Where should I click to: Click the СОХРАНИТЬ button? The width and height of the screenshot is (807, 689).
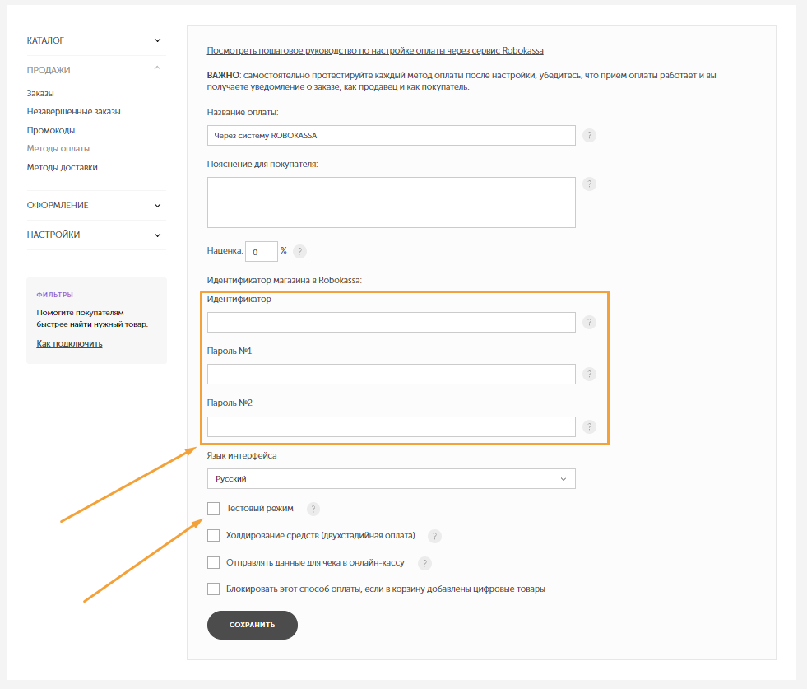pos(253,625)
